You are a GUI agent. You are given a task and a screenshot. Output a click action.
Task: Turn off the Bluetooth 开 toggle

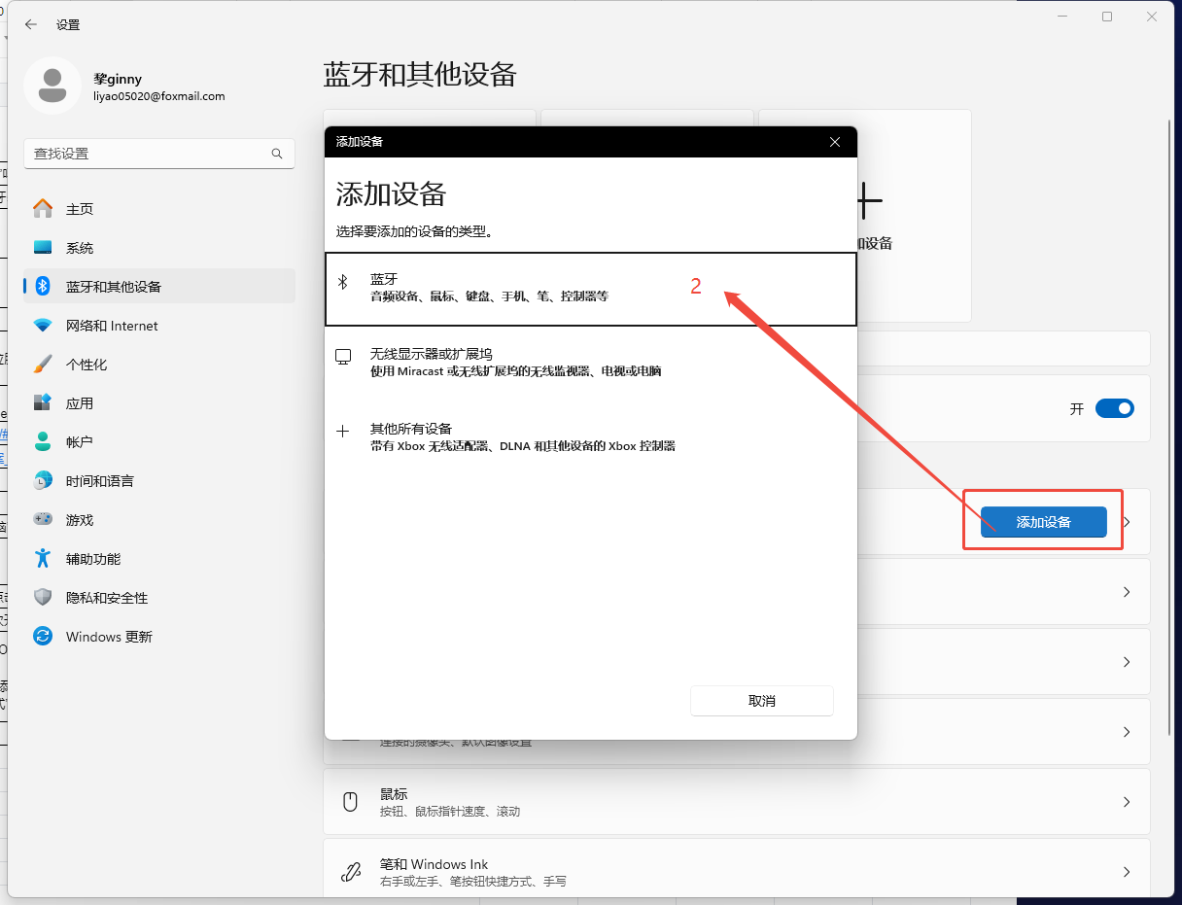point(1115,408)
